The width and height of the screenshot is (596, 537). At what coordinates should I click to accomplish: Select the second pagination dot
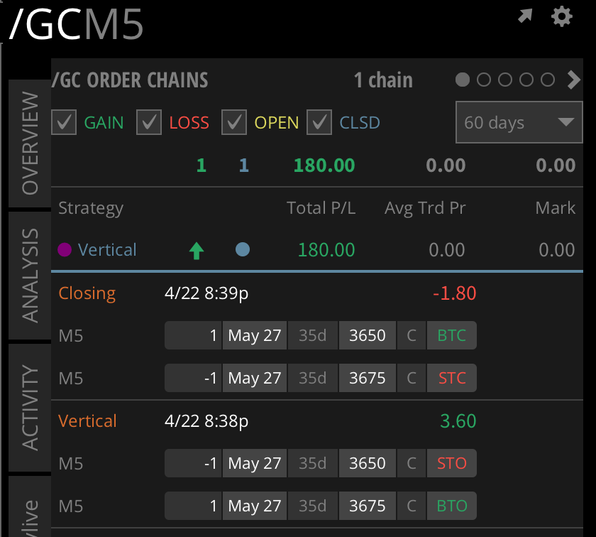click(483, 80)
